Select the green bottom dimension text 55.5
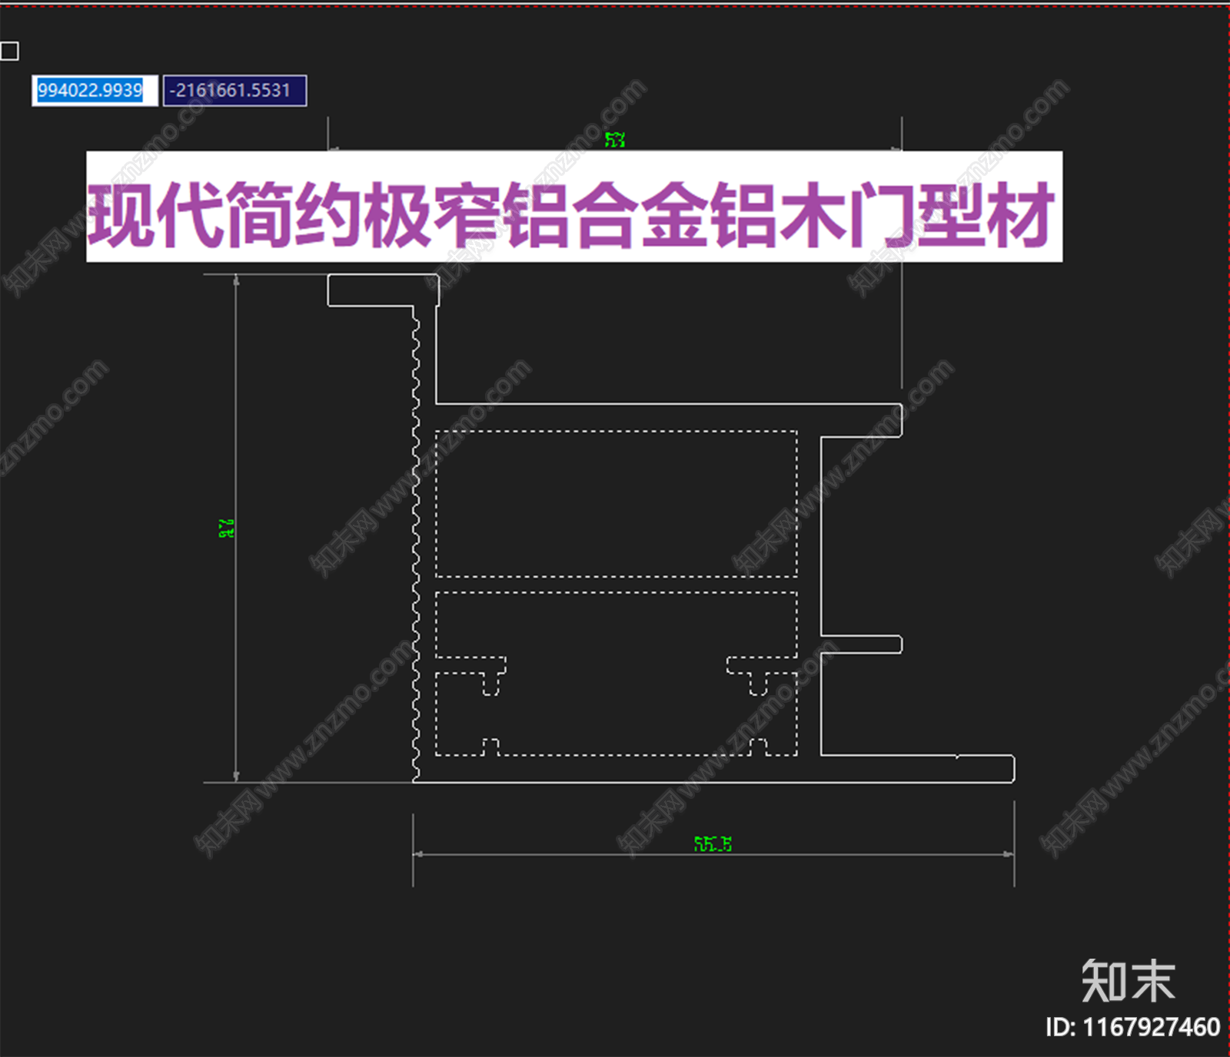This screenshot has width=1230, height=1057. point(713,844)
